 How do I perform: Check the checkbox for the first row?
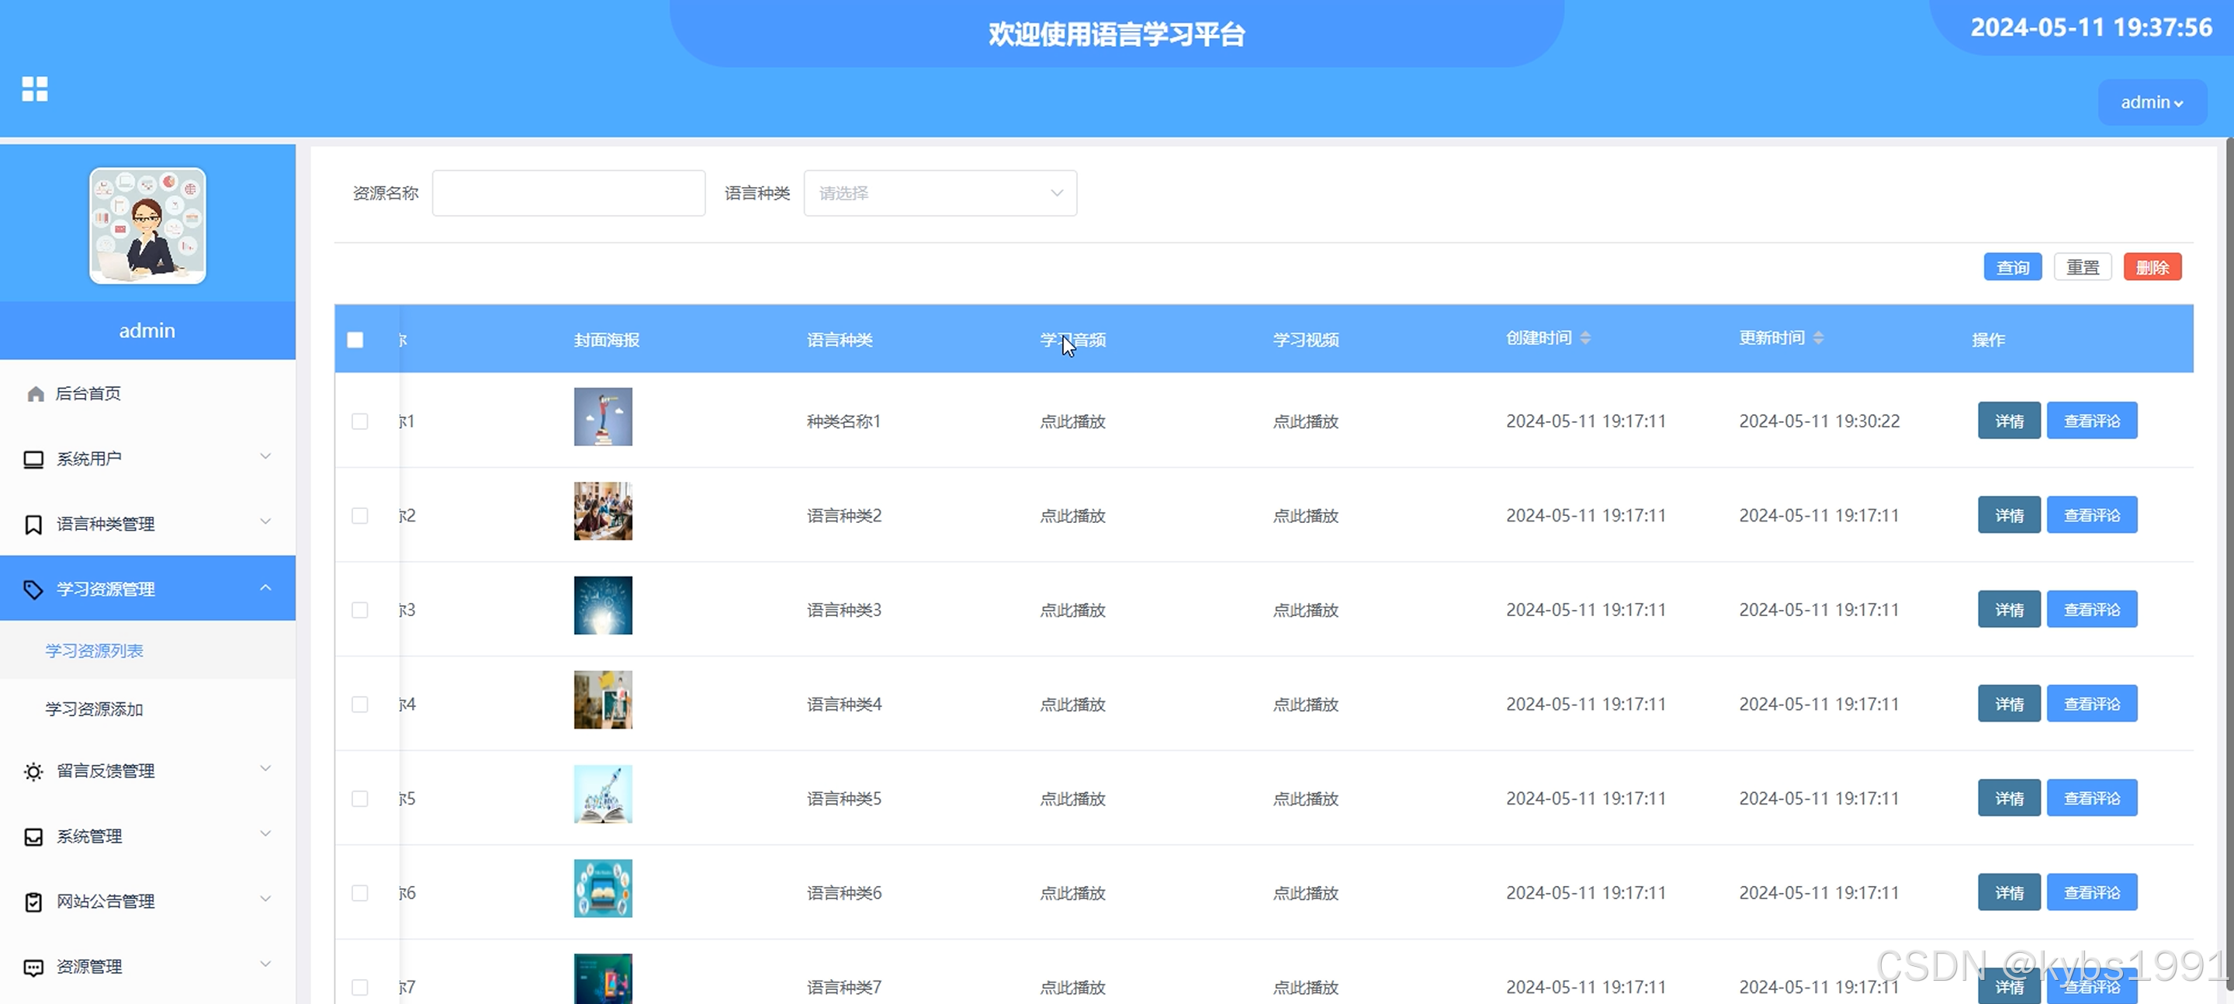360,421
